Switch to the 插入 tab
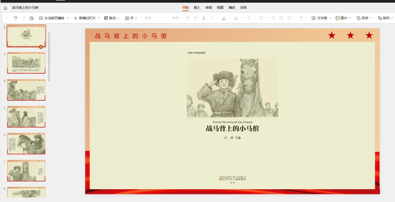 coord(197,8)
